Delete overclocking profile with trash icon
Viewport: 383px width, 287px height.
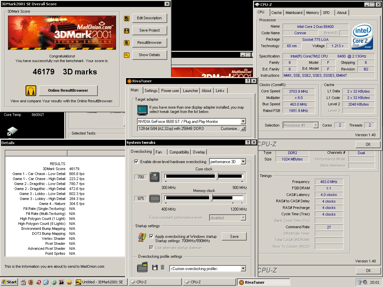(163, 268)
